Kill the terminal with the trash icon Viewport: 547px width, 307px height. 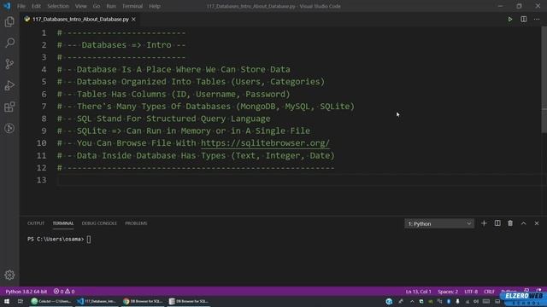[x=510, y=223]
